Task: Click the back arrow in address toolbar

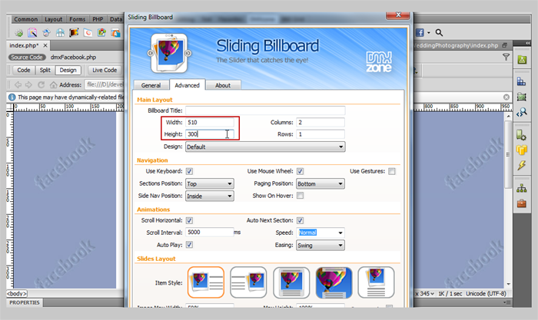Action: [x=18, y=84]
